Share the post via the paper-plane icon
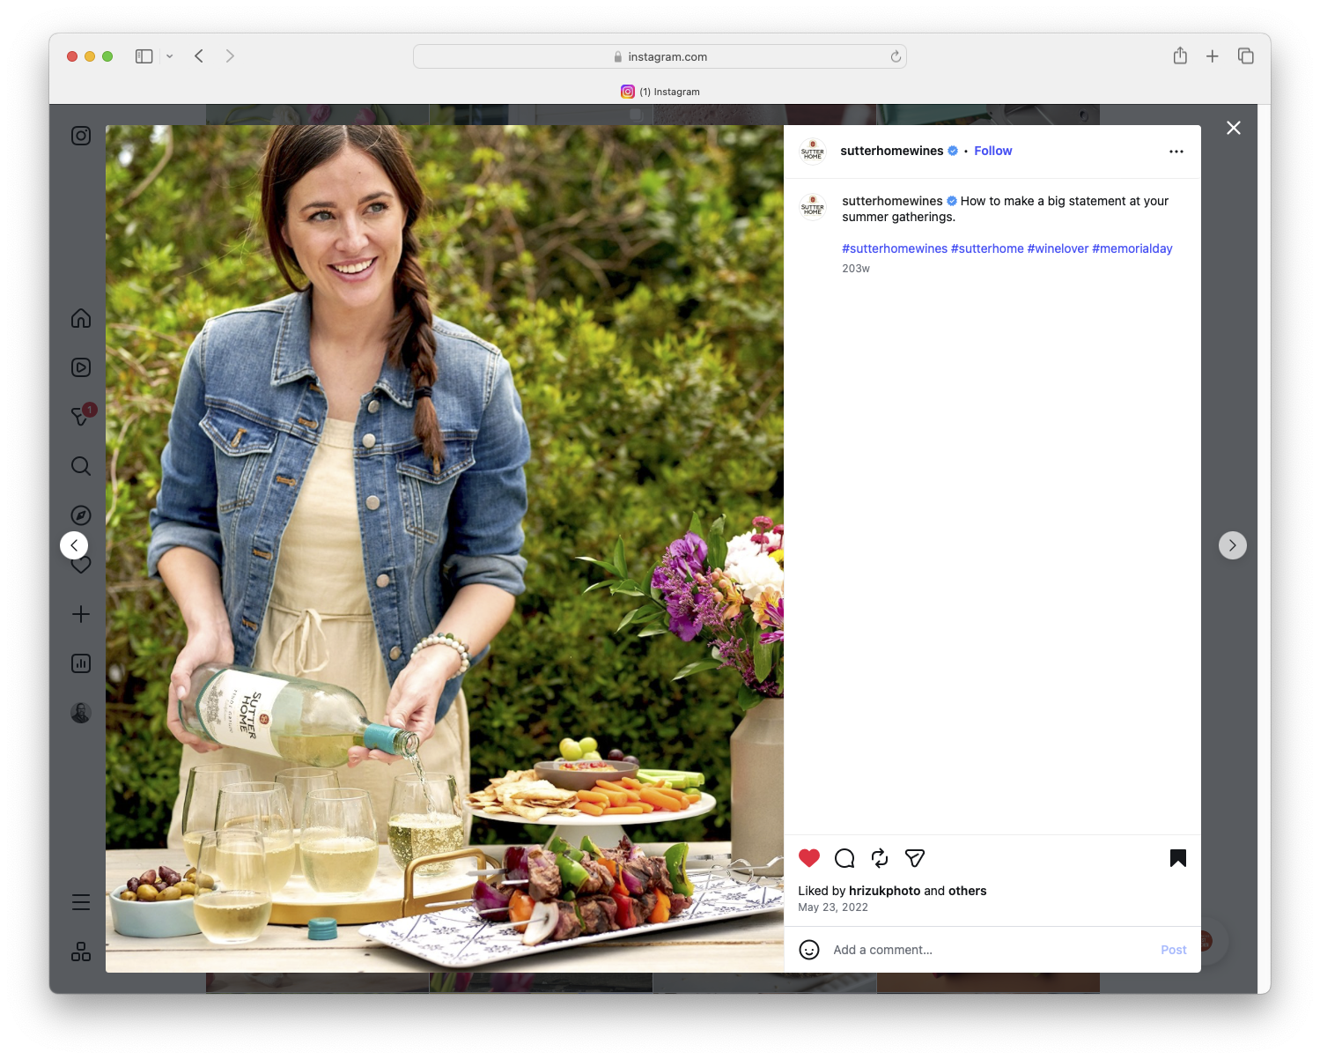Screen dimensions: 1320x1059 click(x=914, y=858)
